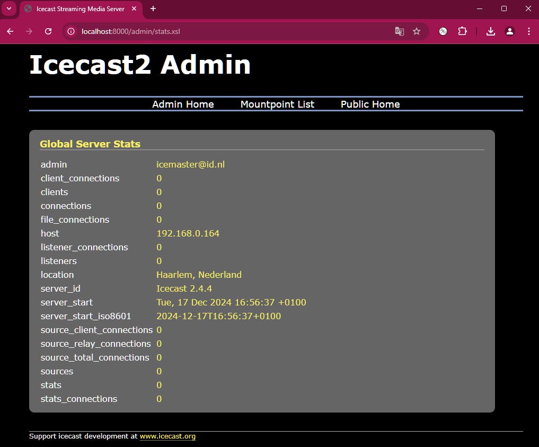This screenshot has width=539, height=447.
Task: Select the Icecast Streaming Media Server tab
Action: [81, 9]
